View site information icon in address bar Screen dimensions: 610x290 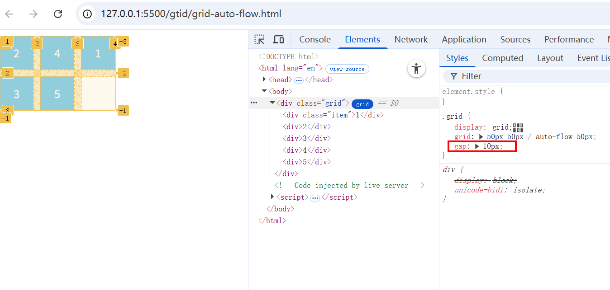[87, 14]
